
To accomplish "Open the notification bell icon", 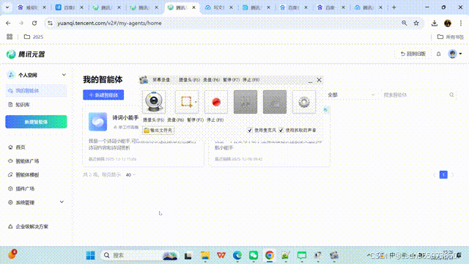I will [x=438, y=54].
